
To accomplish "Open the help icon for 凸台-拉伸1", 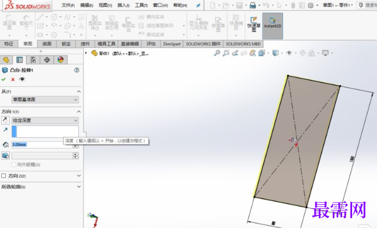I will coord(77,70).
